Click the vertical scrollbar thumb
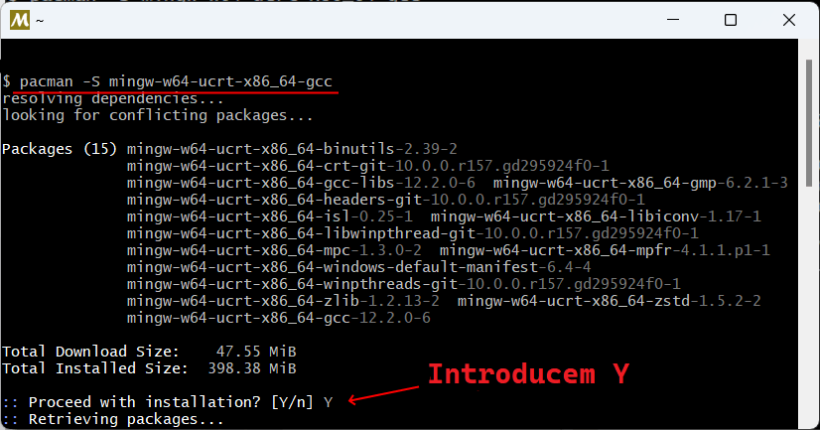Viewport: 820px width, 430px height. tap(809, 121)
